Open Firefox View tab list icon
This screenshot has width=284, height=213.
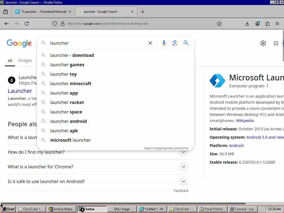coord(6,12)
